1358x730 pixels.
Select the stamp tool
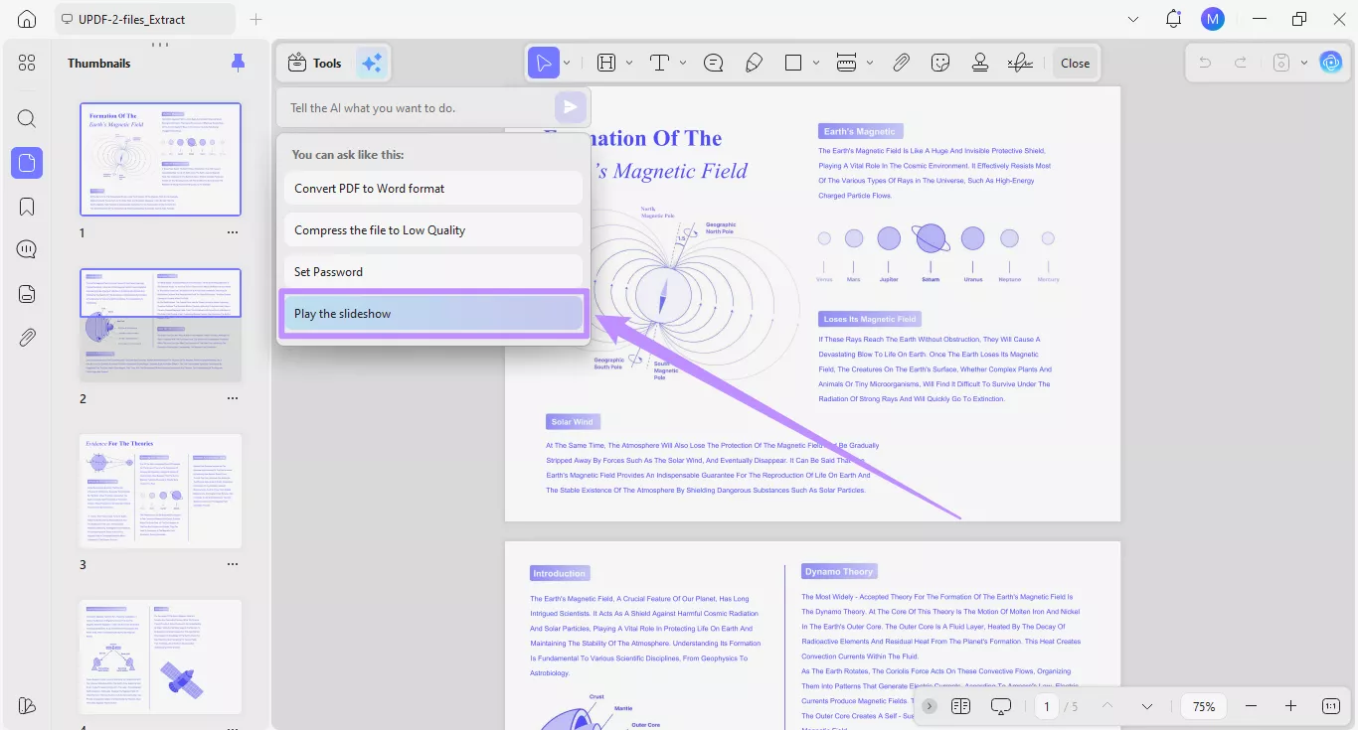tap(980, 63)
